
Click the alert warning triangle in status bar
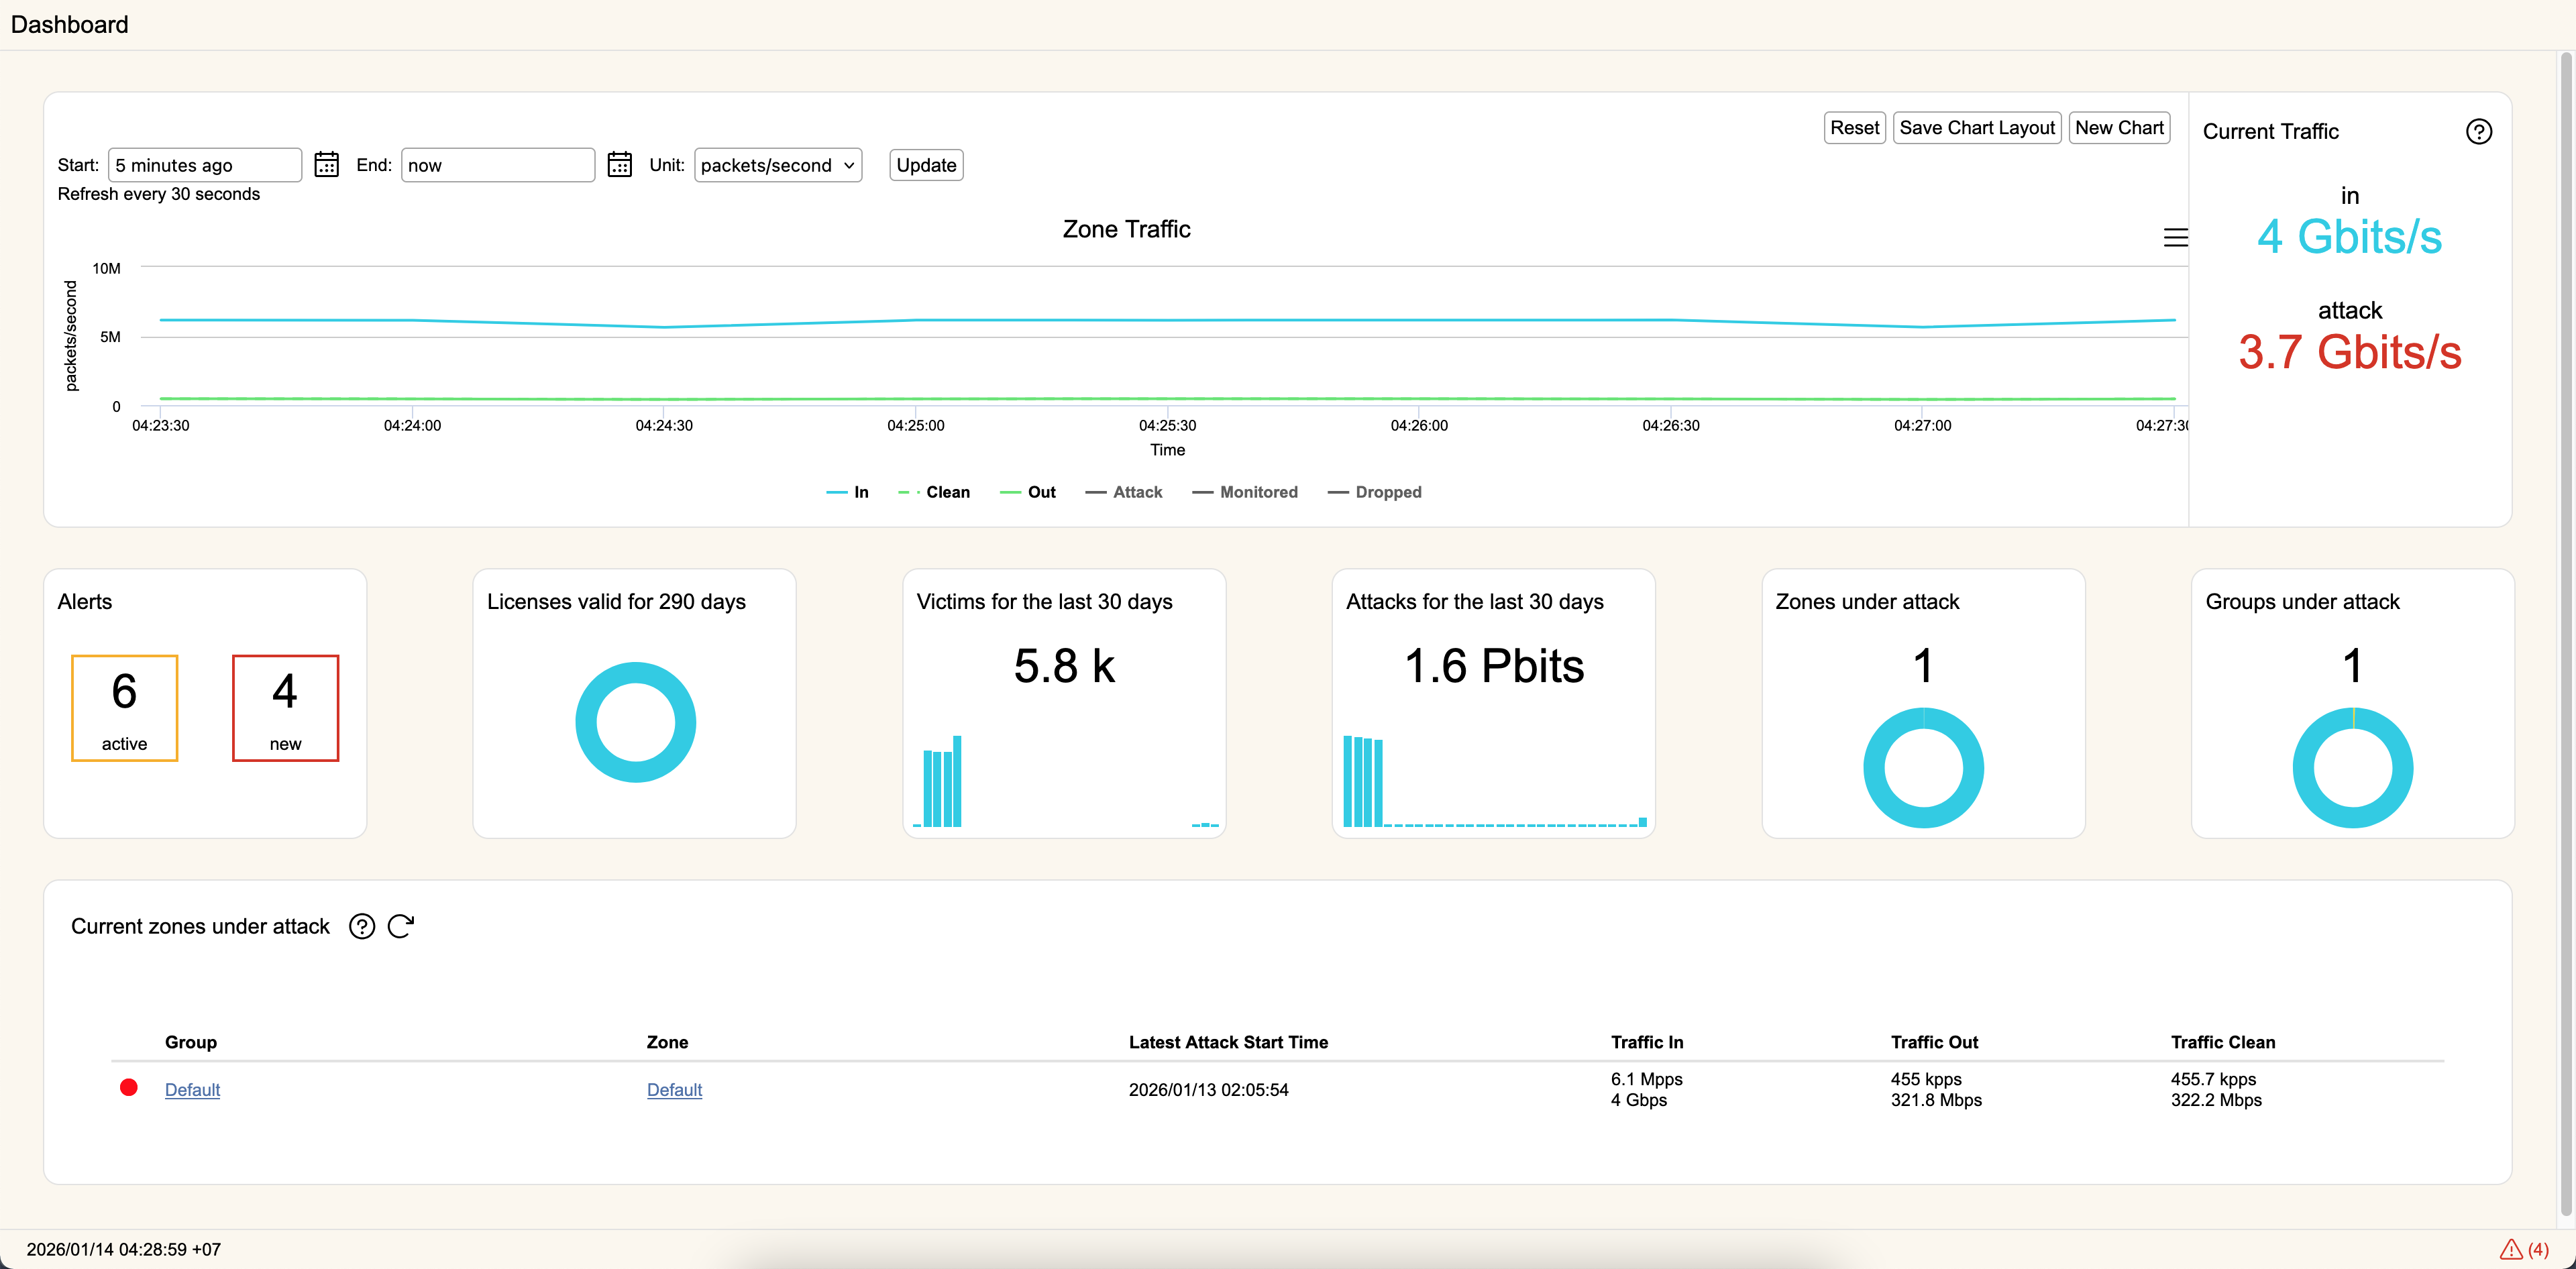coord(2511,1249)
